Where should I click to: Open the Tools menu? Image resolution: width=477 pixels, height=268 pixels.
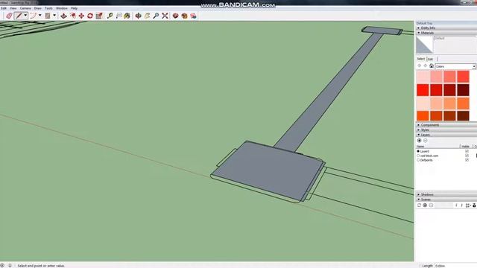[x=48, y=8]
